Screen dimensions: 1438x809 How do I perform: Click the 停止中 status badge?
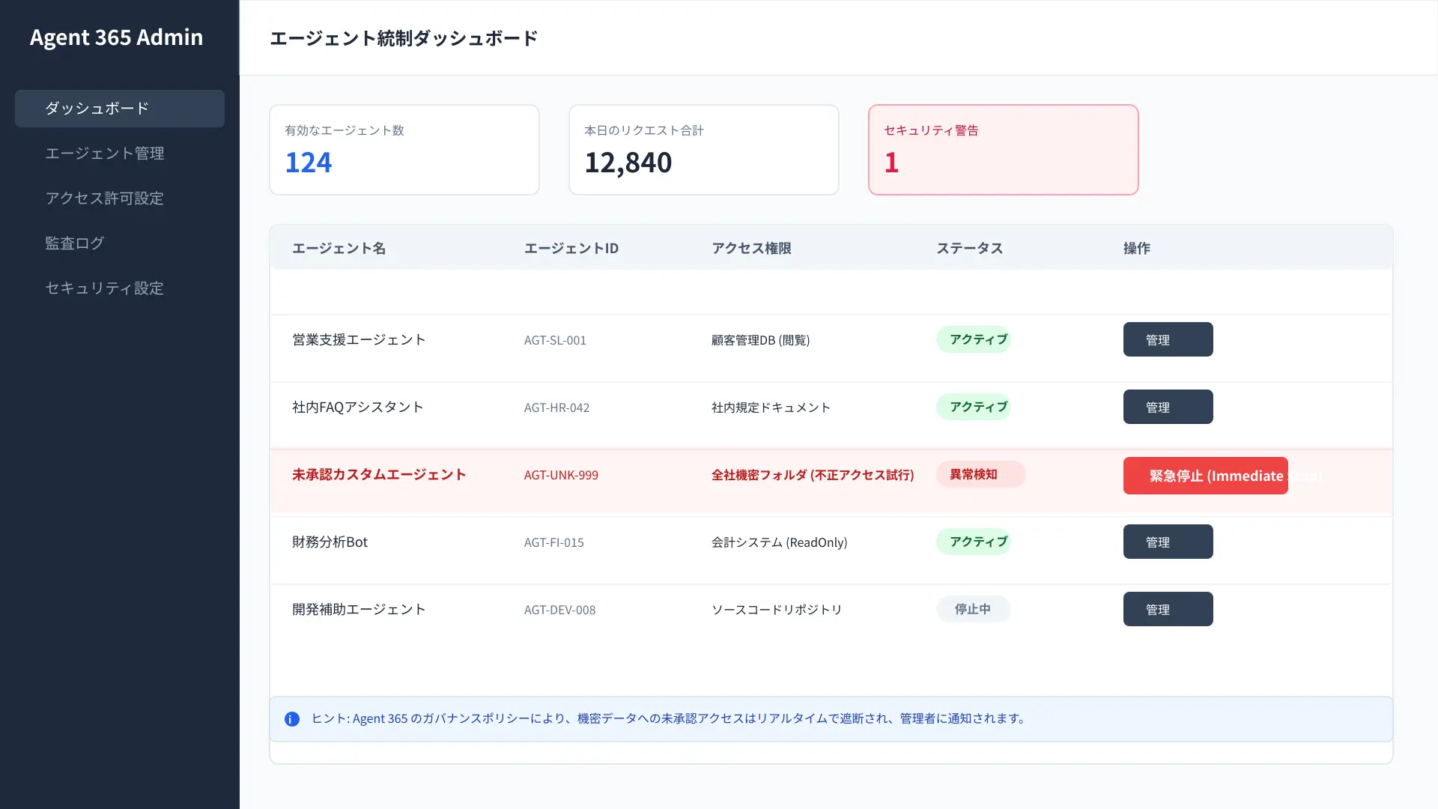973,609
